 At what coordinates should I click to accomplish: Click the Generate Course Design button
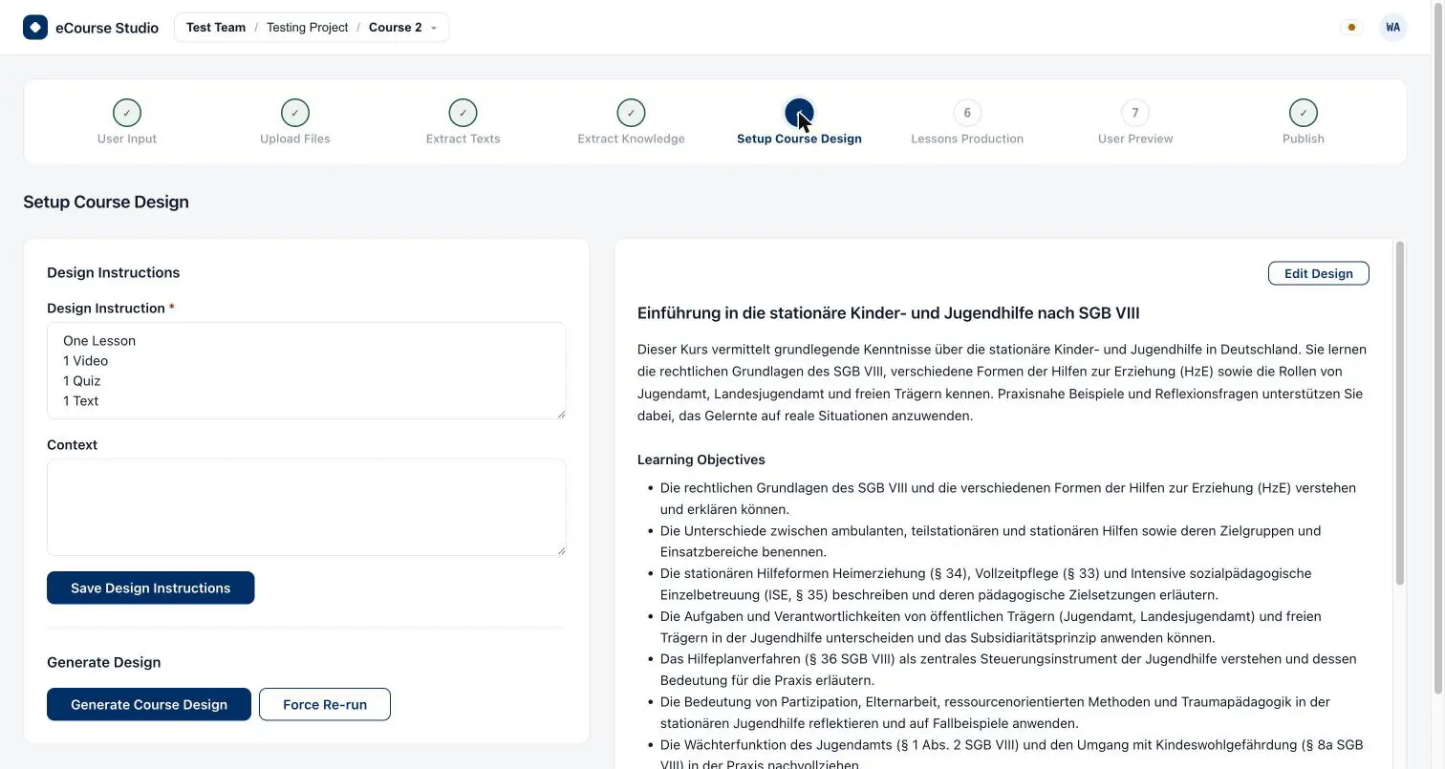149,704
